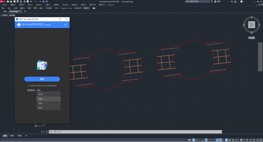Expand snap mode settings dropdown arrow
The image size is (263, 142).
click(x=200, y=140)
